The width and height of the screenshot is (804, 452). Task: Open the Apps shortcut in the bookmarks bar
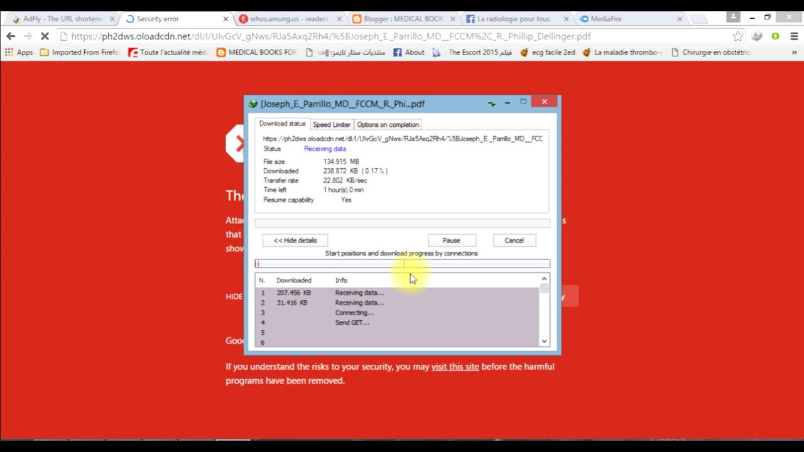[x=19, y=53]
